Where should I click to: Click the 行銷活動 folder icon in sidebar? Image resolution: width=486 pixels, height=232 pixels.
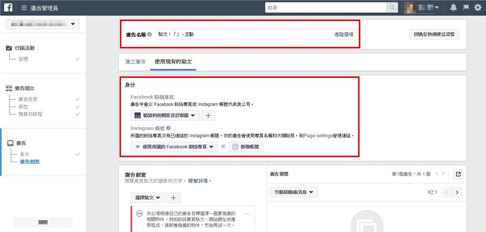(x=9, y=48)
